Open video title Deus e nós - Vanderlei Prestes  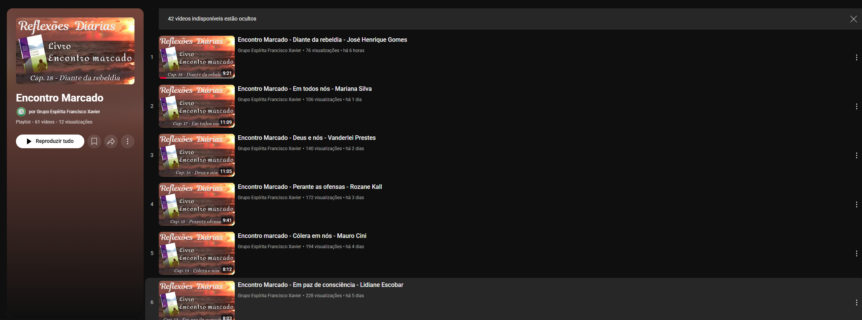coord(307,138)
